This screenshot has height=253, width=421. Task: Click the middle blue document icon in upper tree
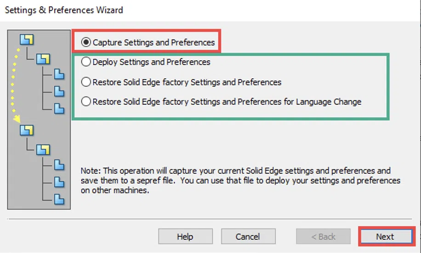[x=59, y=92]
